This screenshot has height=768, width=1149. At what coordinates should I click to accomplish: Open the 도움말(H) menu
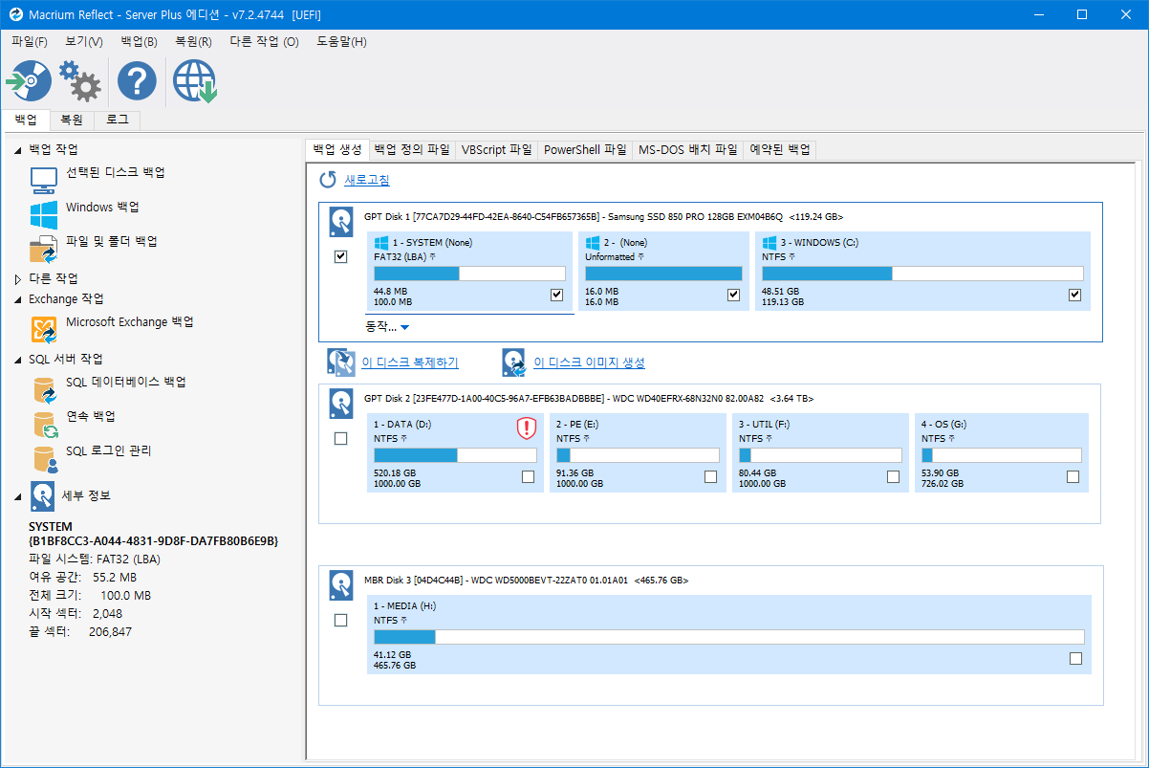point(342,42)
